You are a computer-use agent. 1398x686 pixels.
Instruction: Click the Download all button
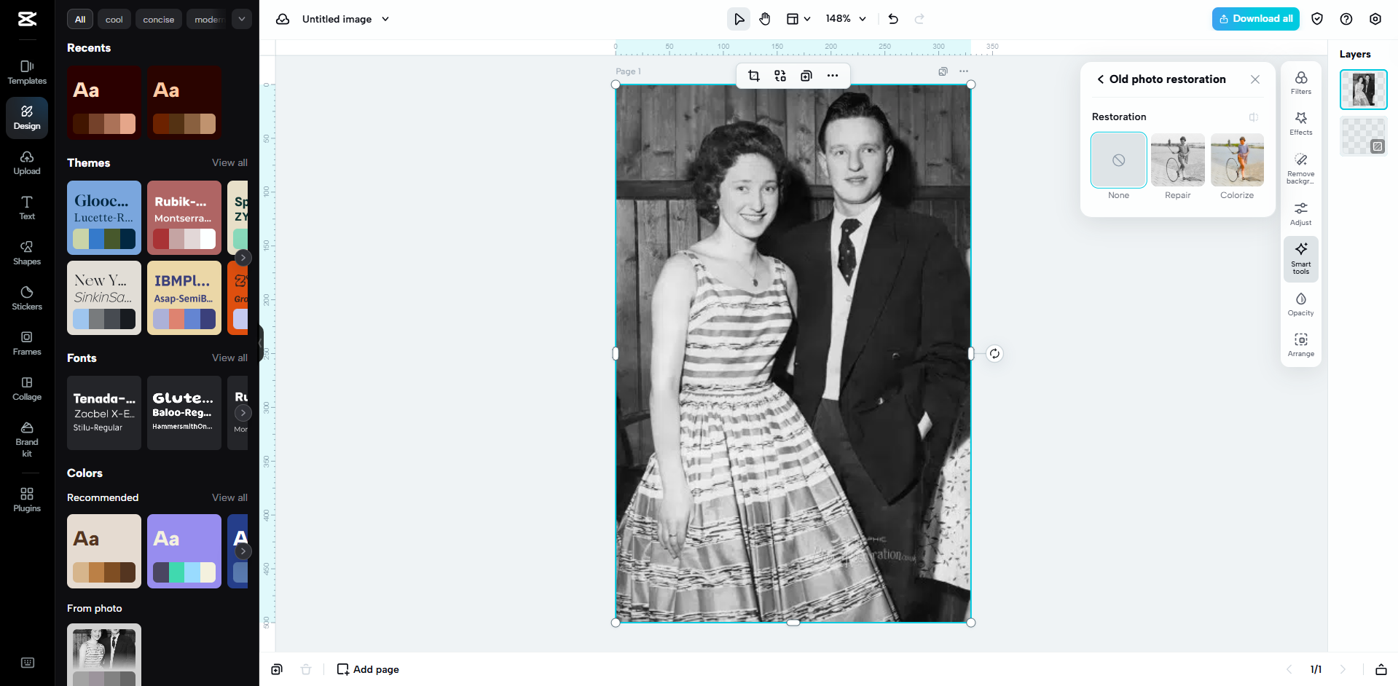(x=1255, y=18)
